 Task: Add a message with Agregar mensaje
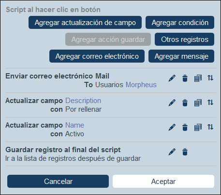[181, 56]
